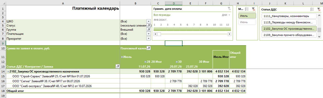Open the Группа filter dropdown
Viewport: 323px width, 98px height.
coord(148,30)
